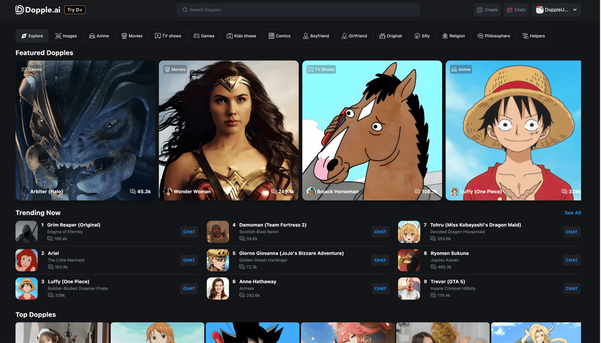The width and height of the screenshot is (601, 343).
Task: Open the DoppleU account dropdown arrow
Action: tap(575, 10)
